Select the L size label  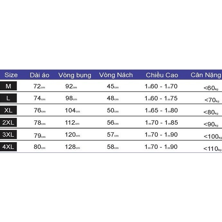[8, 98]
